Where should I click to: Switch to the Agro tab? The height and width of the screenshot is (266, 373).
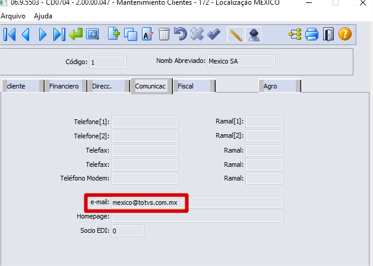pos(280,86)
